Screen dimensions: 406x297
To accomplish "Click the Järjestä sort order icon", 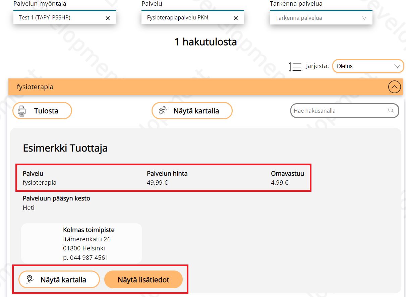I will coord(295,66).
